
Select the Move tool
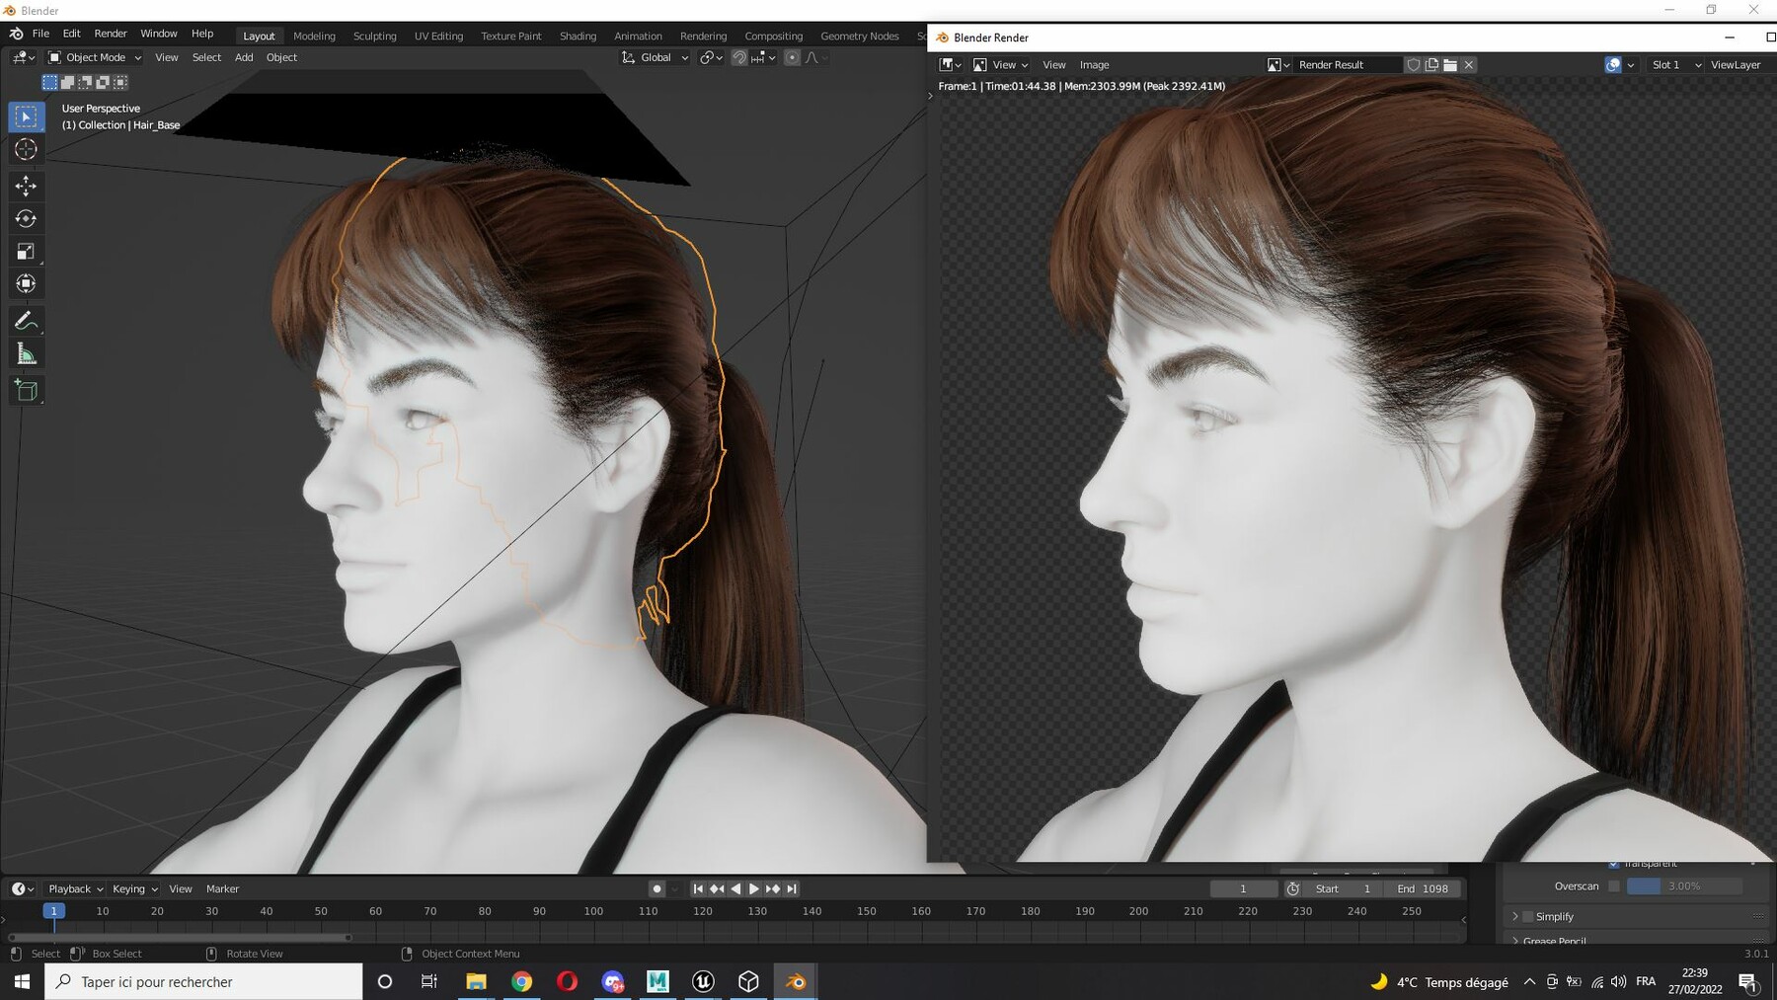click(x=27, y=186)
